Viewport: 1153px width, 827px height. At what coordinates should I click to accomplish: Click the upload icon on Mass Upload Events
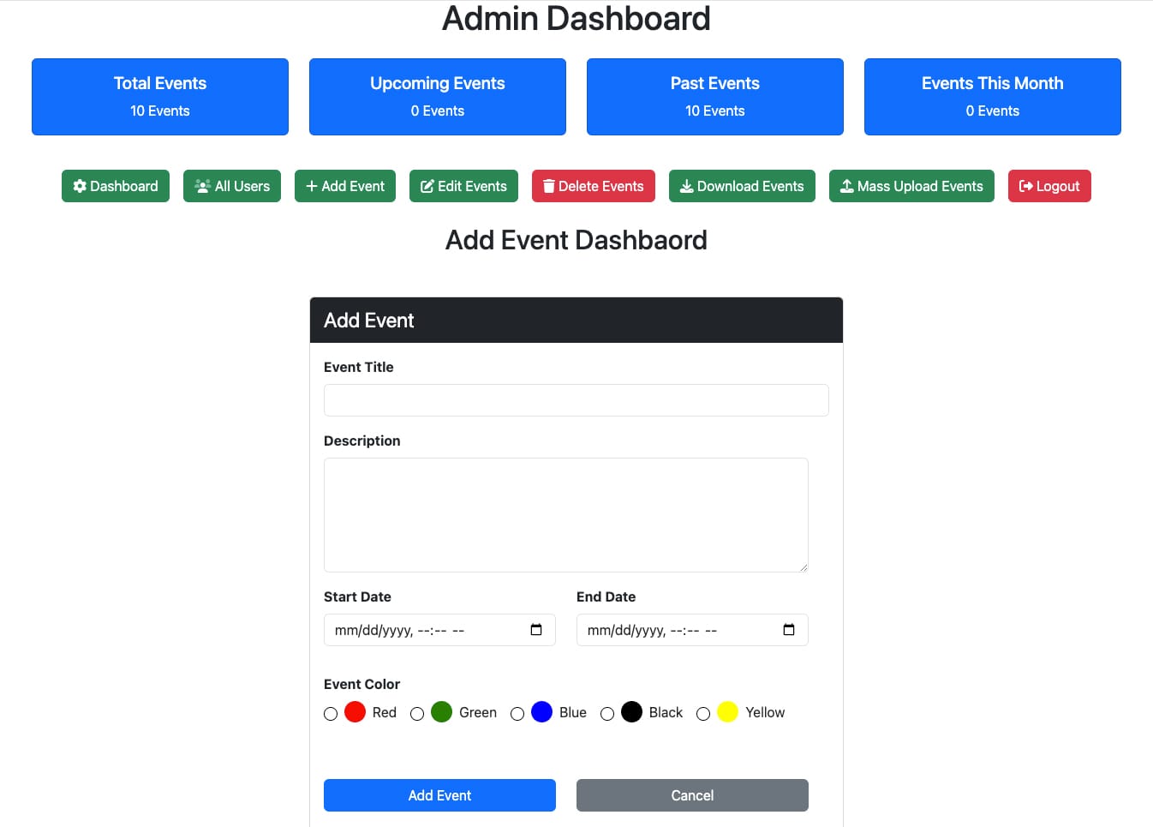coord(846,186)
